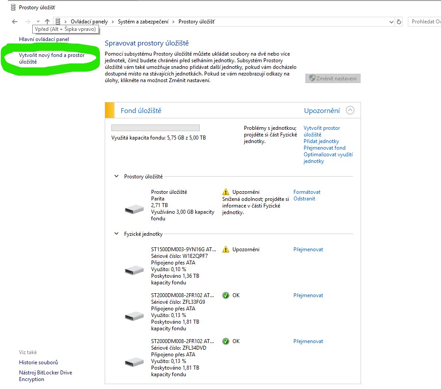Click Vytvořit nový fond a prostor úložiště

coord(52,58)
